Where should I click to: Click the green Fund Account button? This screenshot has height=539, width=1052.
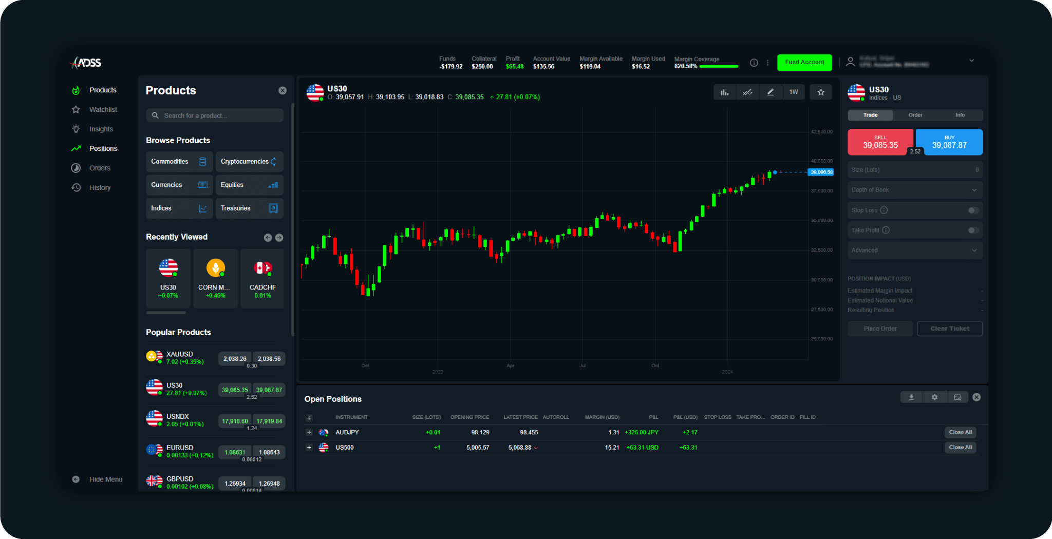click(804, 63)
